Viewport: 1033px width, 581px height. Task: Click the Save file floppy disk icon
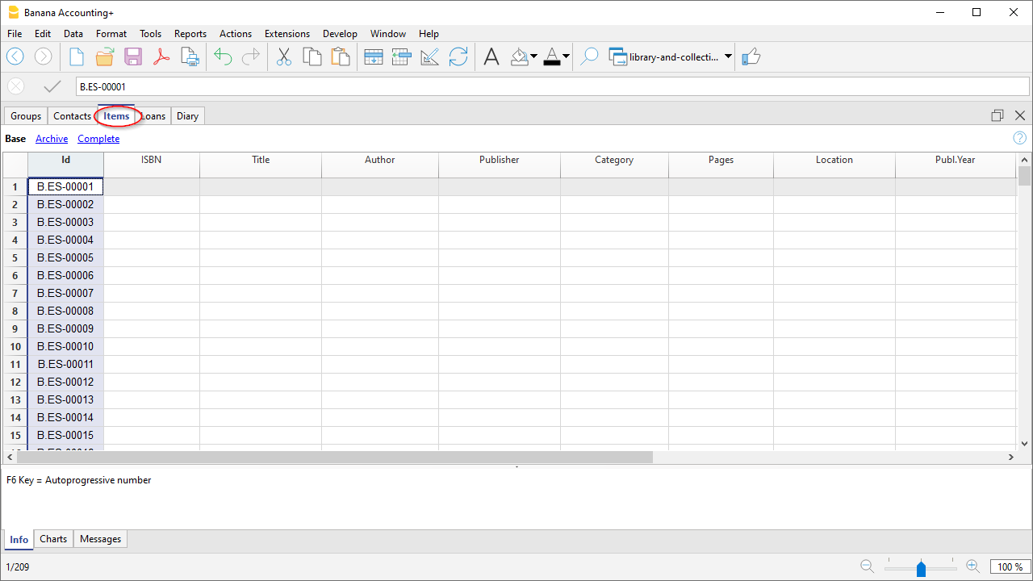(x=133, y=56)
